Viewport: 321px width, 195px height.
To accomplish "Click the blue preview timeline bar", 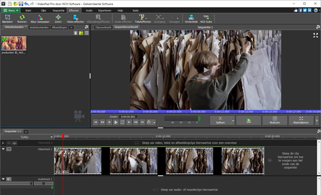I will click(x=206, y=112).
